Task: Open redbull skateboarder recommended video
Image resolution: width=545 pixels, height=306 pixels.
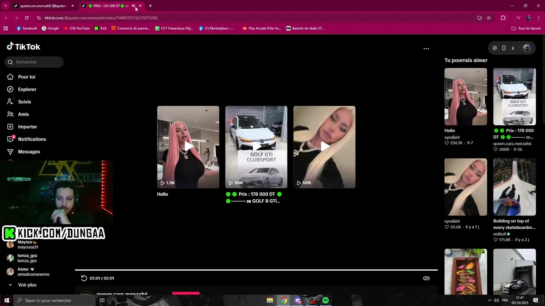Action: [515, 187]
